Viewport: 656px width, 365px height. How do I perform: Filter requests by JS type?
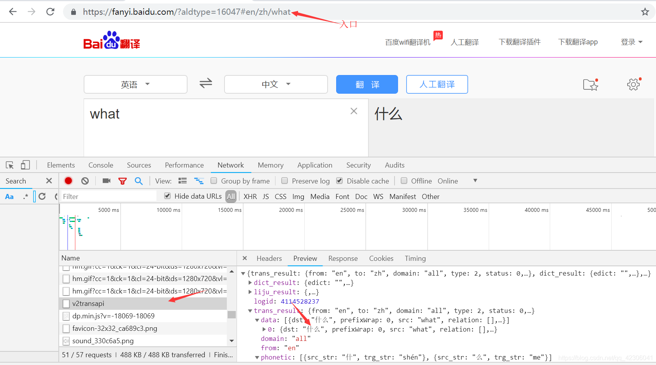[x=266, y=197]
